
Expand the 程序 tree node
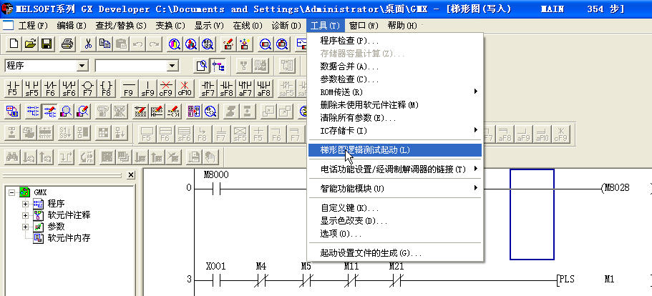click(26, 204)
